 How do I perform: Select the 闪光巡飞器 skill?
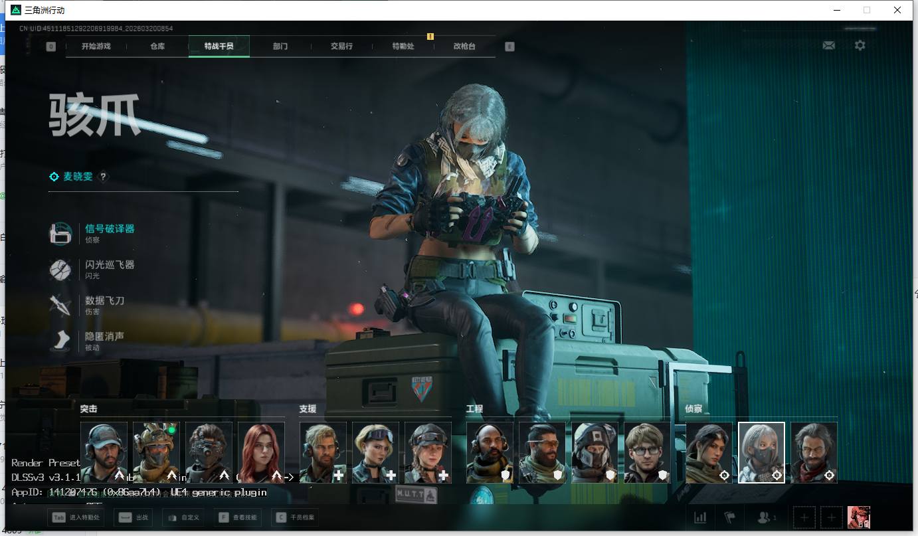(x=93, y=269)
